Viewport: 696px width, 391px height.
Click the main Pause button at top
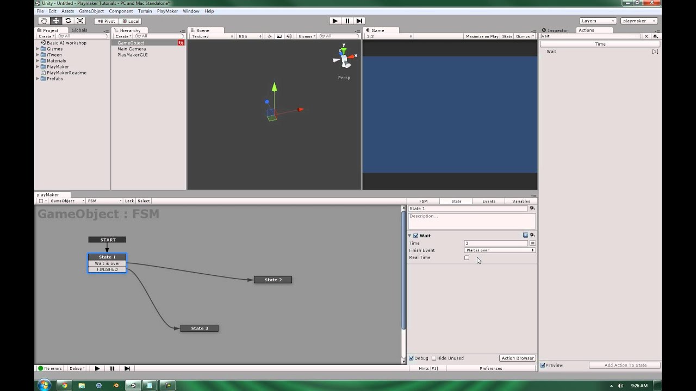pyautogui.click(x=347, y=21)
